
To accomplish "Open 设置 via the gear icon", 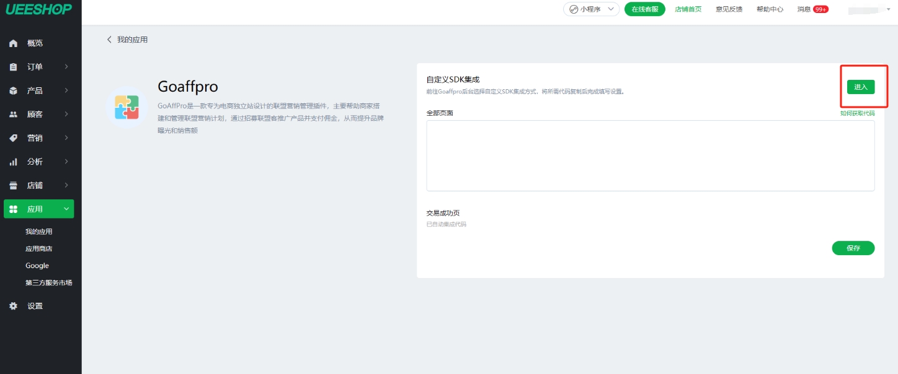I will 13,306.
